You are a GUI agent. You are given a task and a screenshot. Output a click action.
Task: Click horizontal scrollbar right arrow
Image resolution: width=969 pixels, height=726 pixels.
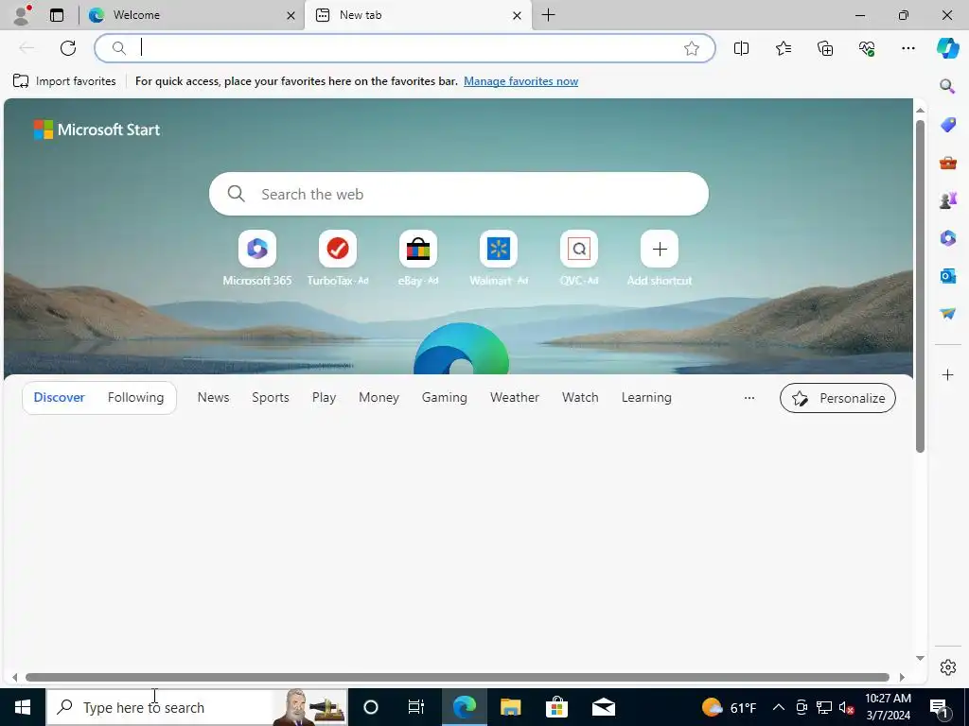tap(902, 677)
